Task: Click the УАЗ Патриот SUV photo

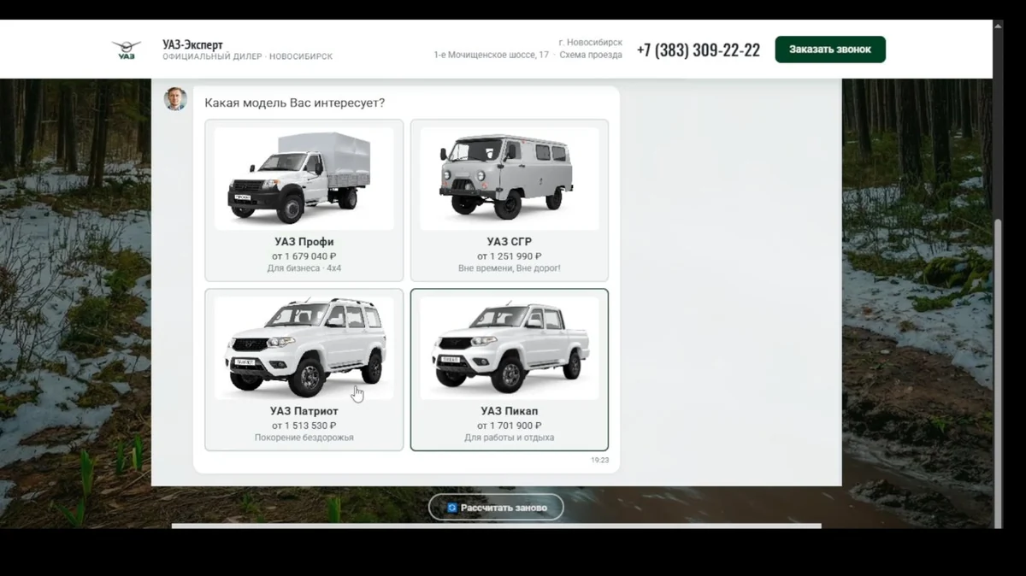Action: coord(304,348)
